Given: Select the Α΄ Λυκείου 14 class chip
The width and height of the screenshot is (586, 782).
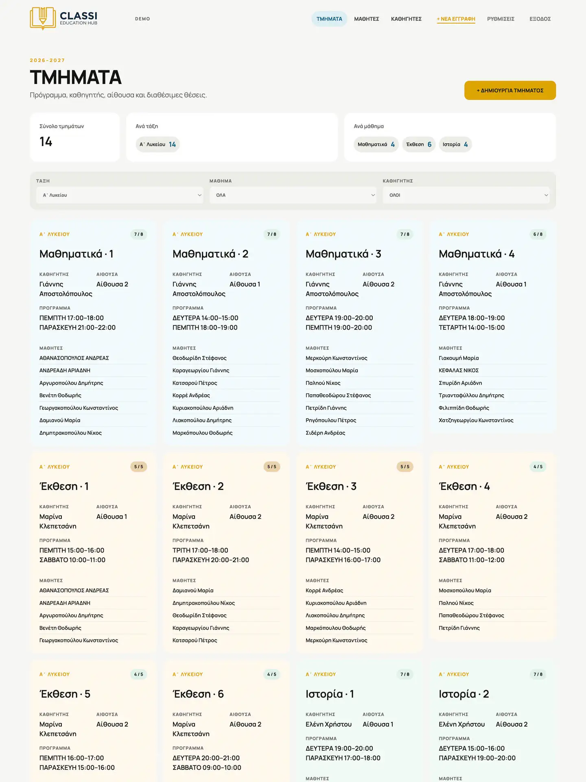Looking at the screenshot, I should (x=157, y=144).
